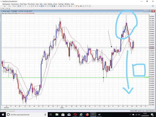Select the monthly M time scale
Image resolution: width=156 pixels, height=117 pixels.
click(50, 6)
